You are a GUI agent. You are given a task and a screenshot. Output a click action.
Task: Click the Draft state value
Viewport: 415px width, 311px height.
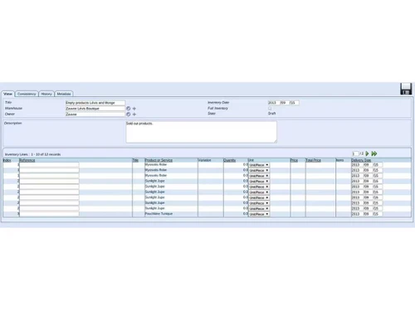click(x=271, y=114)
